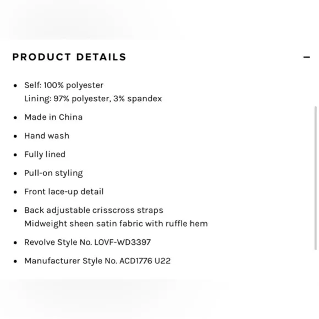Click the Front lace-up detail item
This screenshot has width=319, height=319.
tap(64, 191)
